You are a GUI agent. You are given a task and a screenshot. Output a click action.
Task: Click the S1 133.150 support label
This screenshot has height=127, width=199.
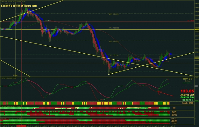[114, 55]
